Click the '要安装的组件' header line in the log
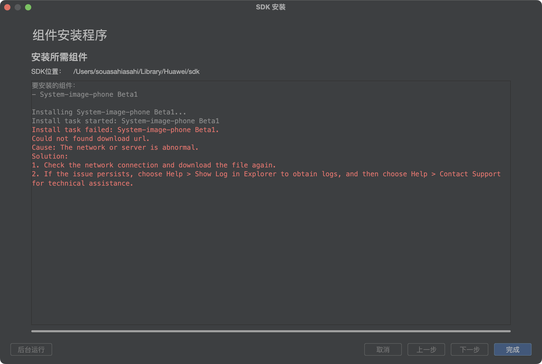542x364 pixels. (54, 86)
